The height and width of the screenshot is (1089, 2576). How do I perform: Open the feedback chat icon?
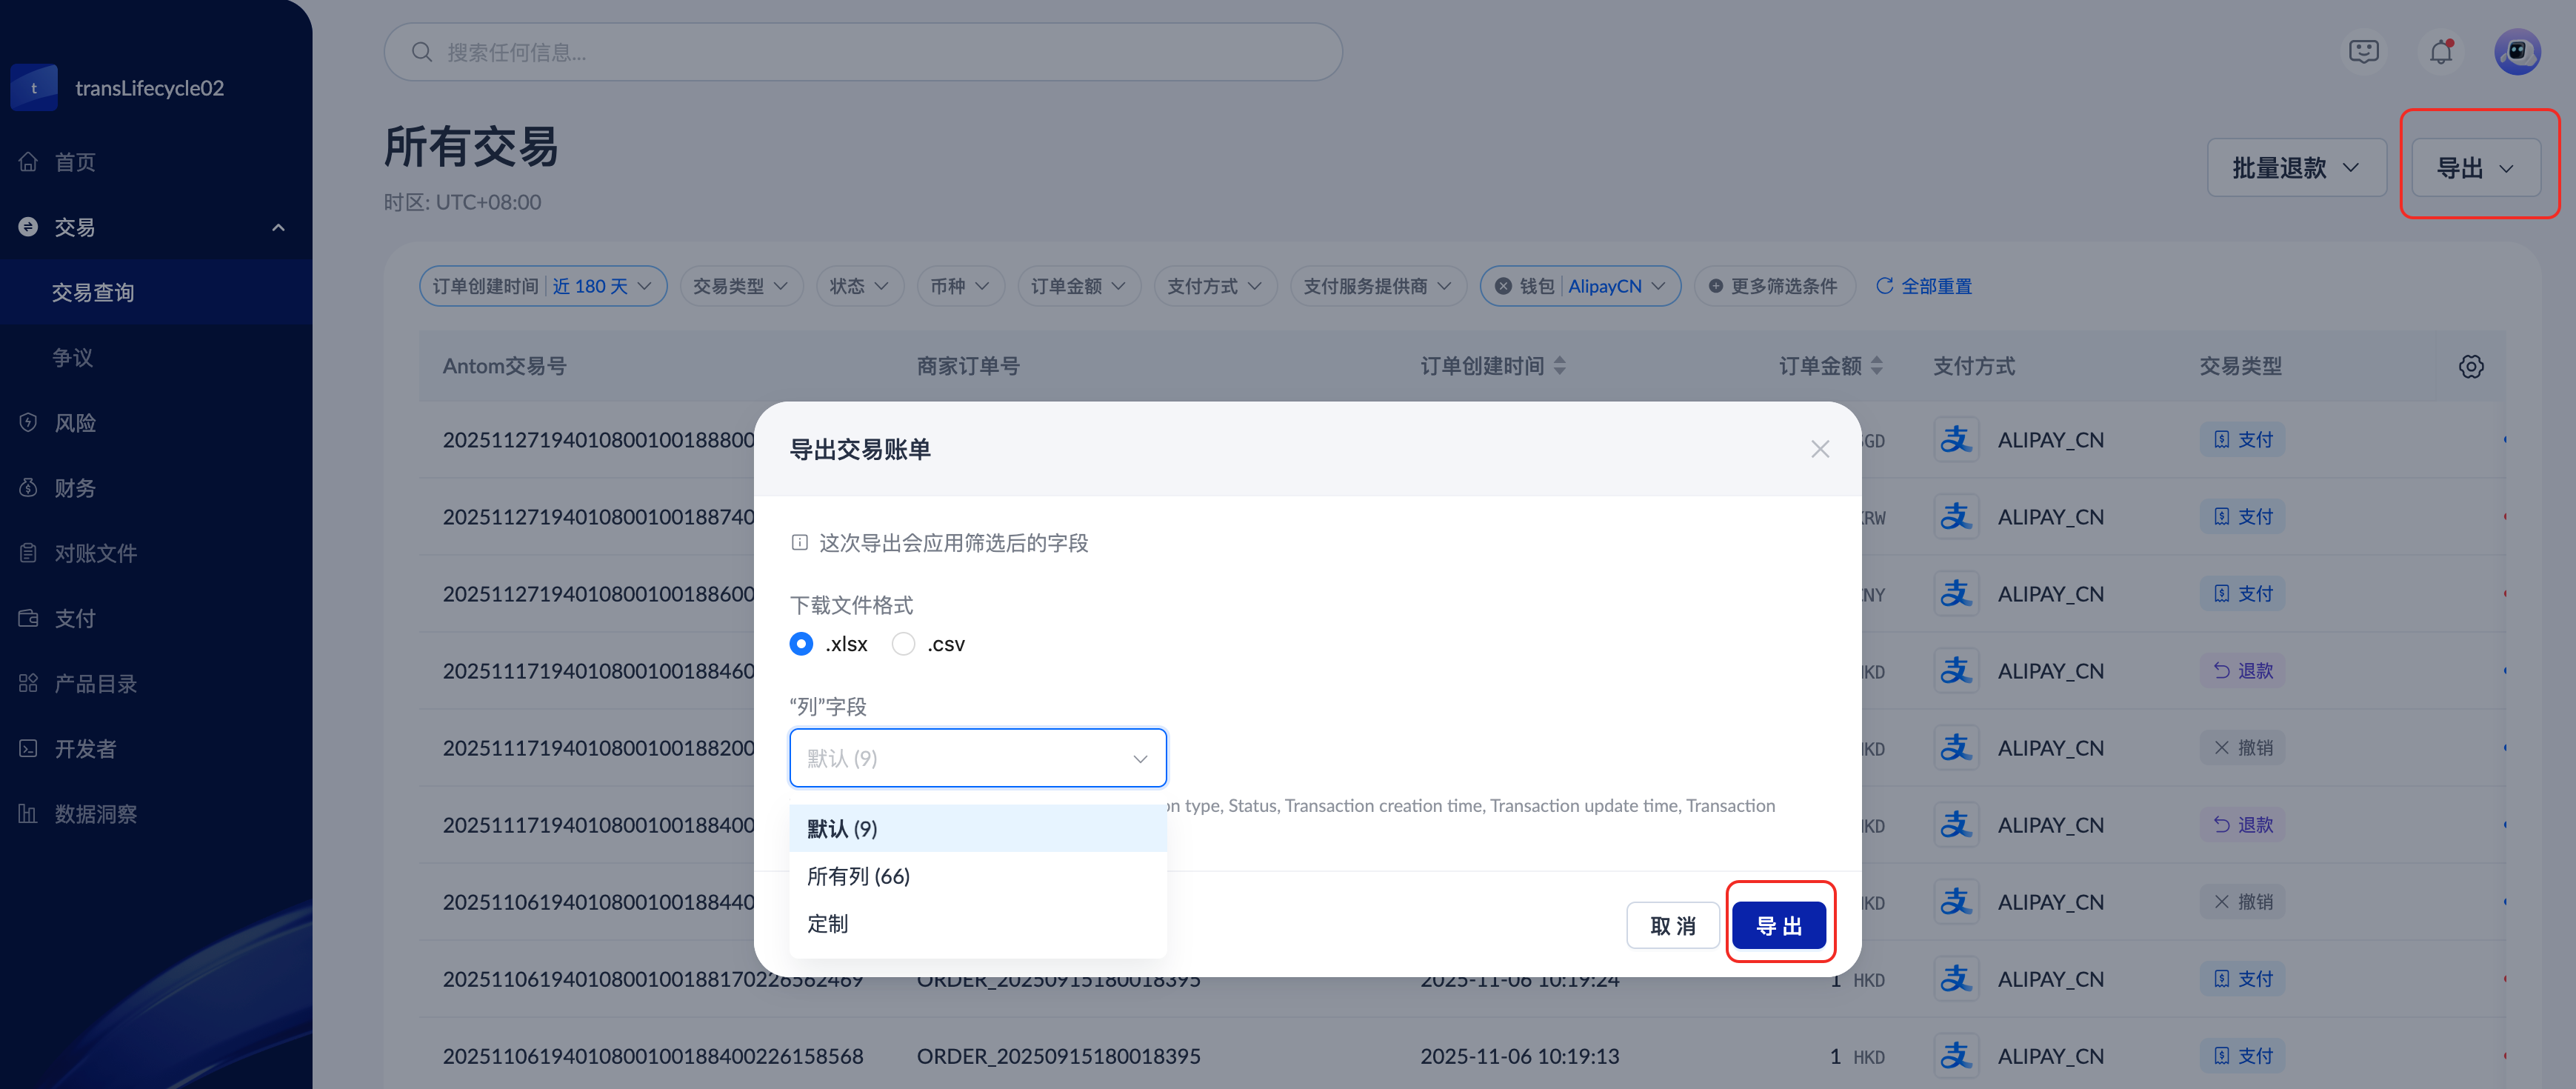tap(2363, 52)
